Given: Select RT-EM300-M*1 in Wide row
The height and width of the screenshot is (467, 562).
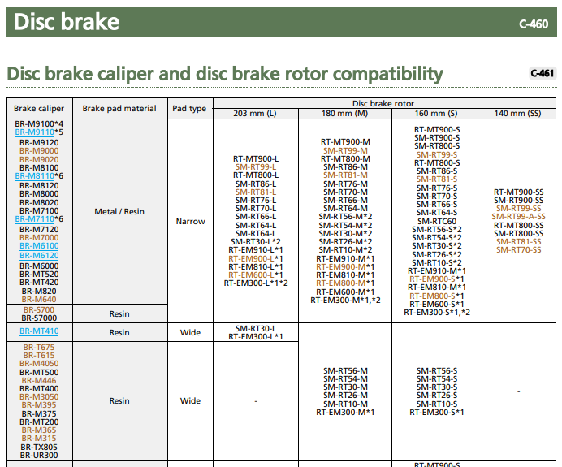Looking at the screenshot, I should [x=345, y=412].
